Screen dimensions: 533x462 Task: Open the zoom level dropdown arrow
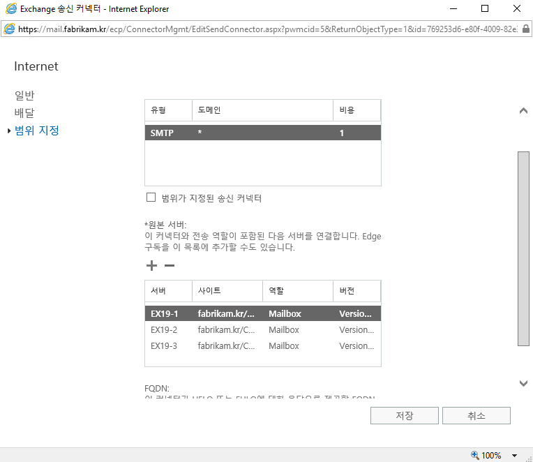(x=514, y=456)
